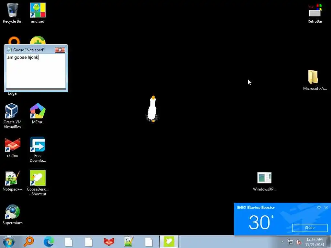Close the Goose "Not-epad" window

(60, 50)
